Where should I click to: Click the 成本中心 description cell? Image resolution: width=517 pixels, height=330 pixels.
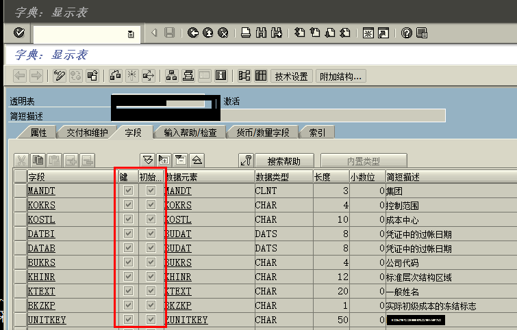(402, 220)
